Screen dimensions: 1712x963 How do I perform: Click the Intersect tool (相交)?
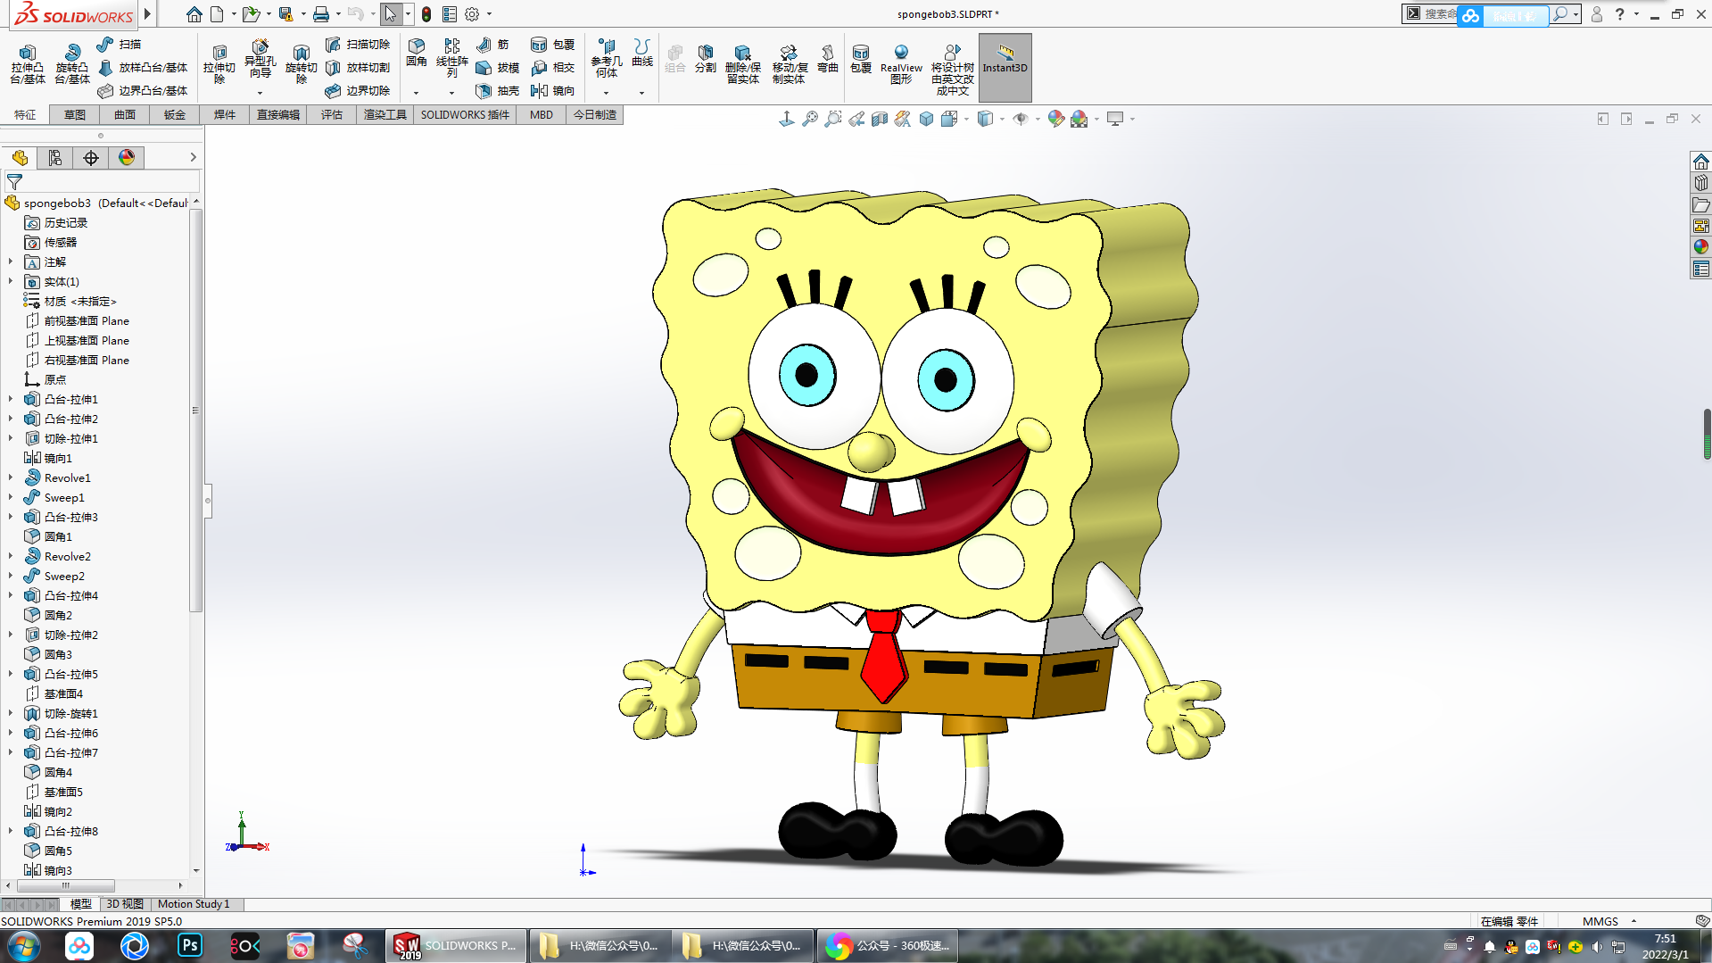tap(552, 67)
